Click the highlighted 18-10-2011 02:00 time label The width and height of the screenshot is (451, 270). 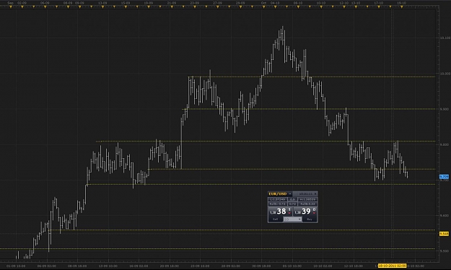click(393, 266)
